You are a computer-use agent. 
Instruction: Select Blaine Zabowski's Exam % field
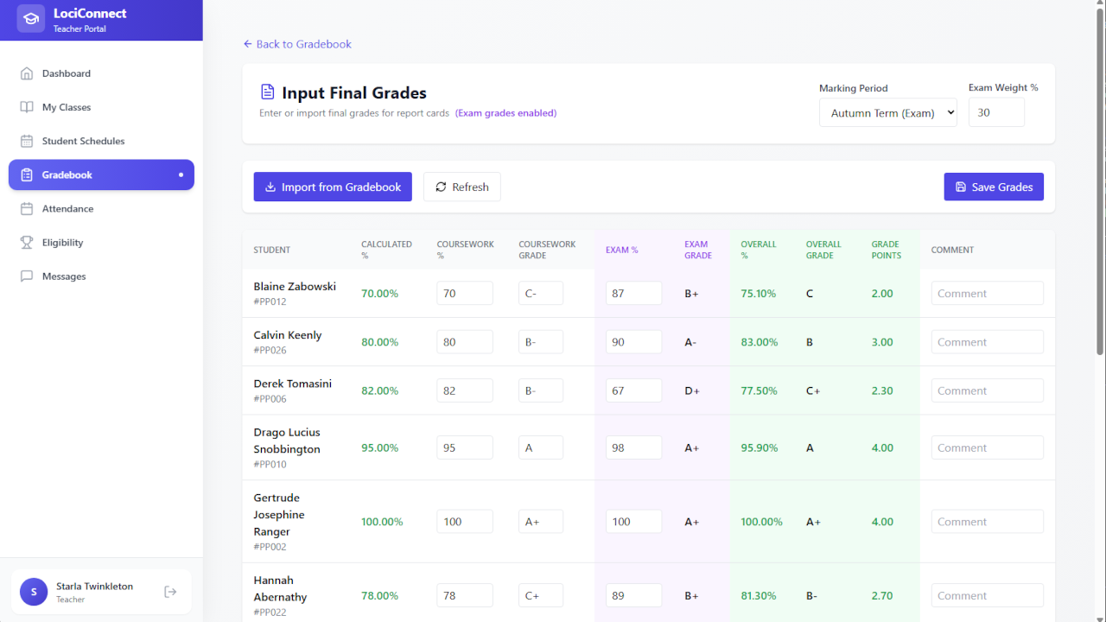click(632, 294)
